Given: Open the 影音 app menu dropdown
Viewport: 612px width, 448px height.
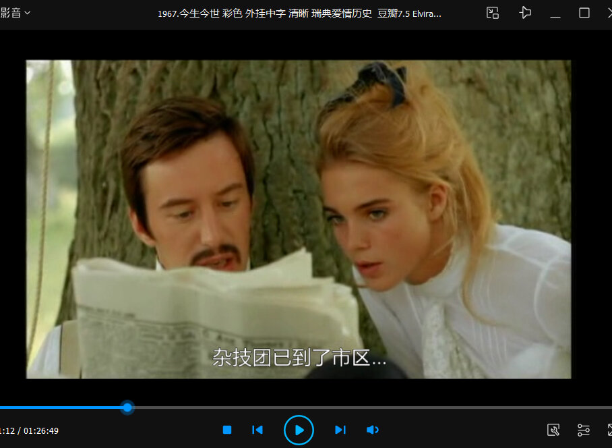Looking at the screenshot, I should 15,13.
